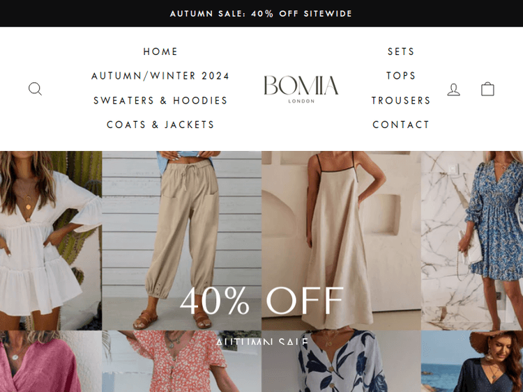
Task: Go to the Contact page
Action: coord(401,125)
